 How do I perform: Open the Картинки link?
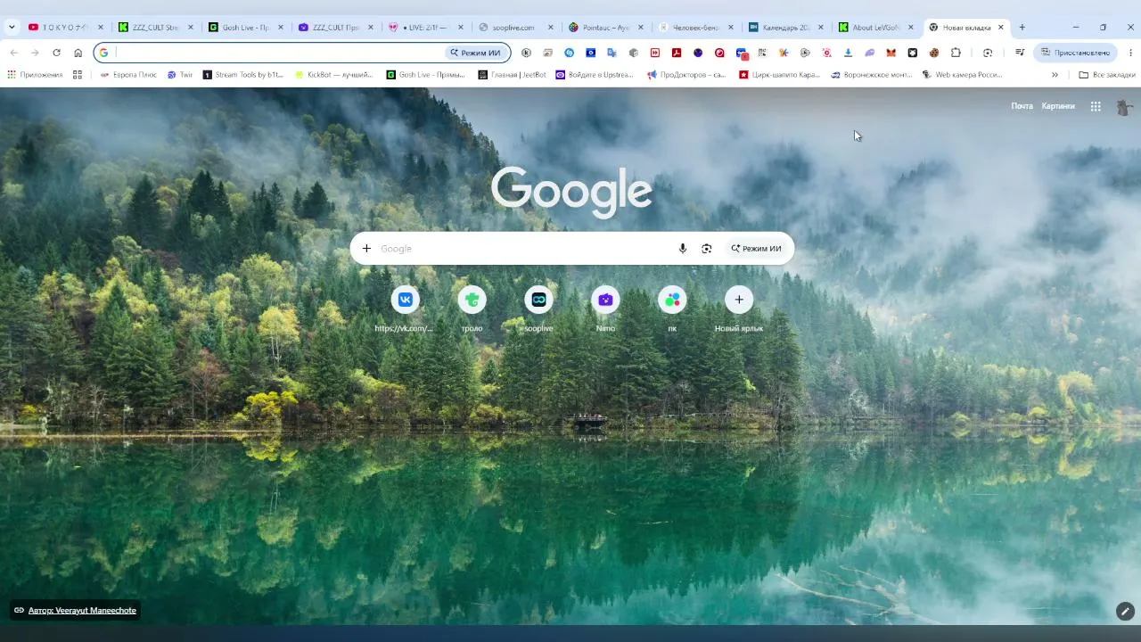[1058, 106]
